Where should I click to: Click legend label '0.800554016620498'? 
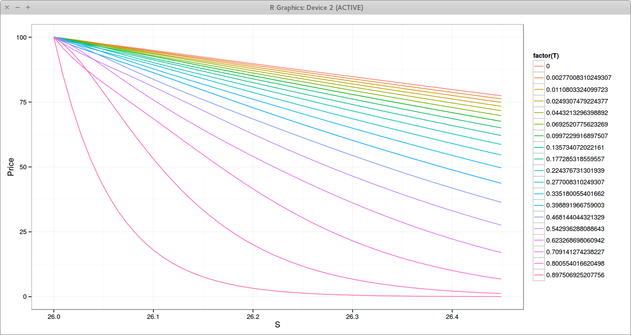pos(575,263)
